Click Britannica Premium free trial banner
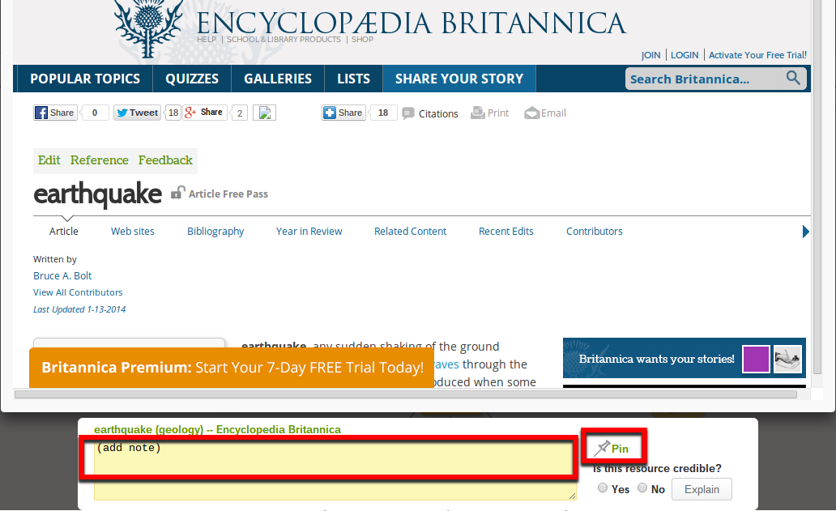Screen dimensions: 836x511 click(x=232, y=368)
